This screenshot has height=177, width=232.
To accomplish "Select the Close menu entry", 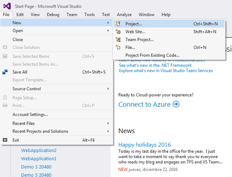I will 56,39.
